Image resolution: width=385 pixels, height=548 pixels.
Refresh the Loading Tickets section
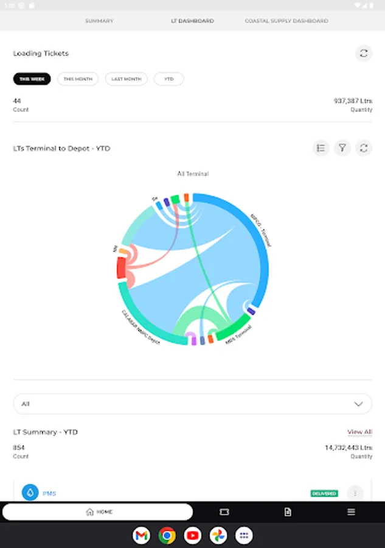pos(364,53)
